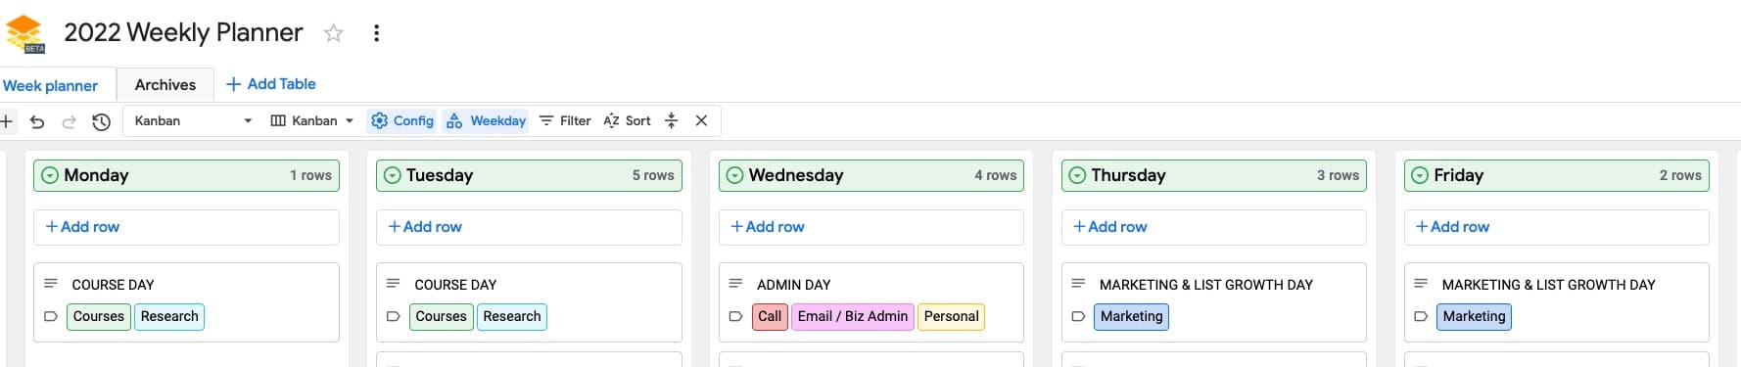
Task: Open the three-dot more options menu
Action: 376,33
